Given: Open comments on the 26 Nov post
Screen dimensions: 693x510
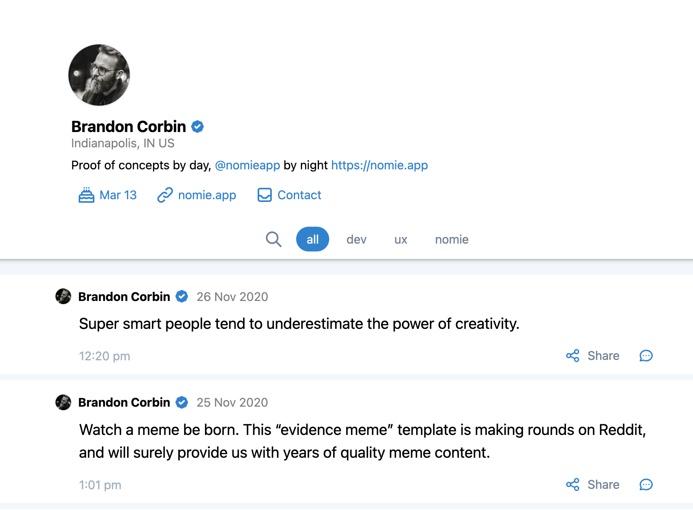Looking at the screenshot, I should (x=646, y=356).
